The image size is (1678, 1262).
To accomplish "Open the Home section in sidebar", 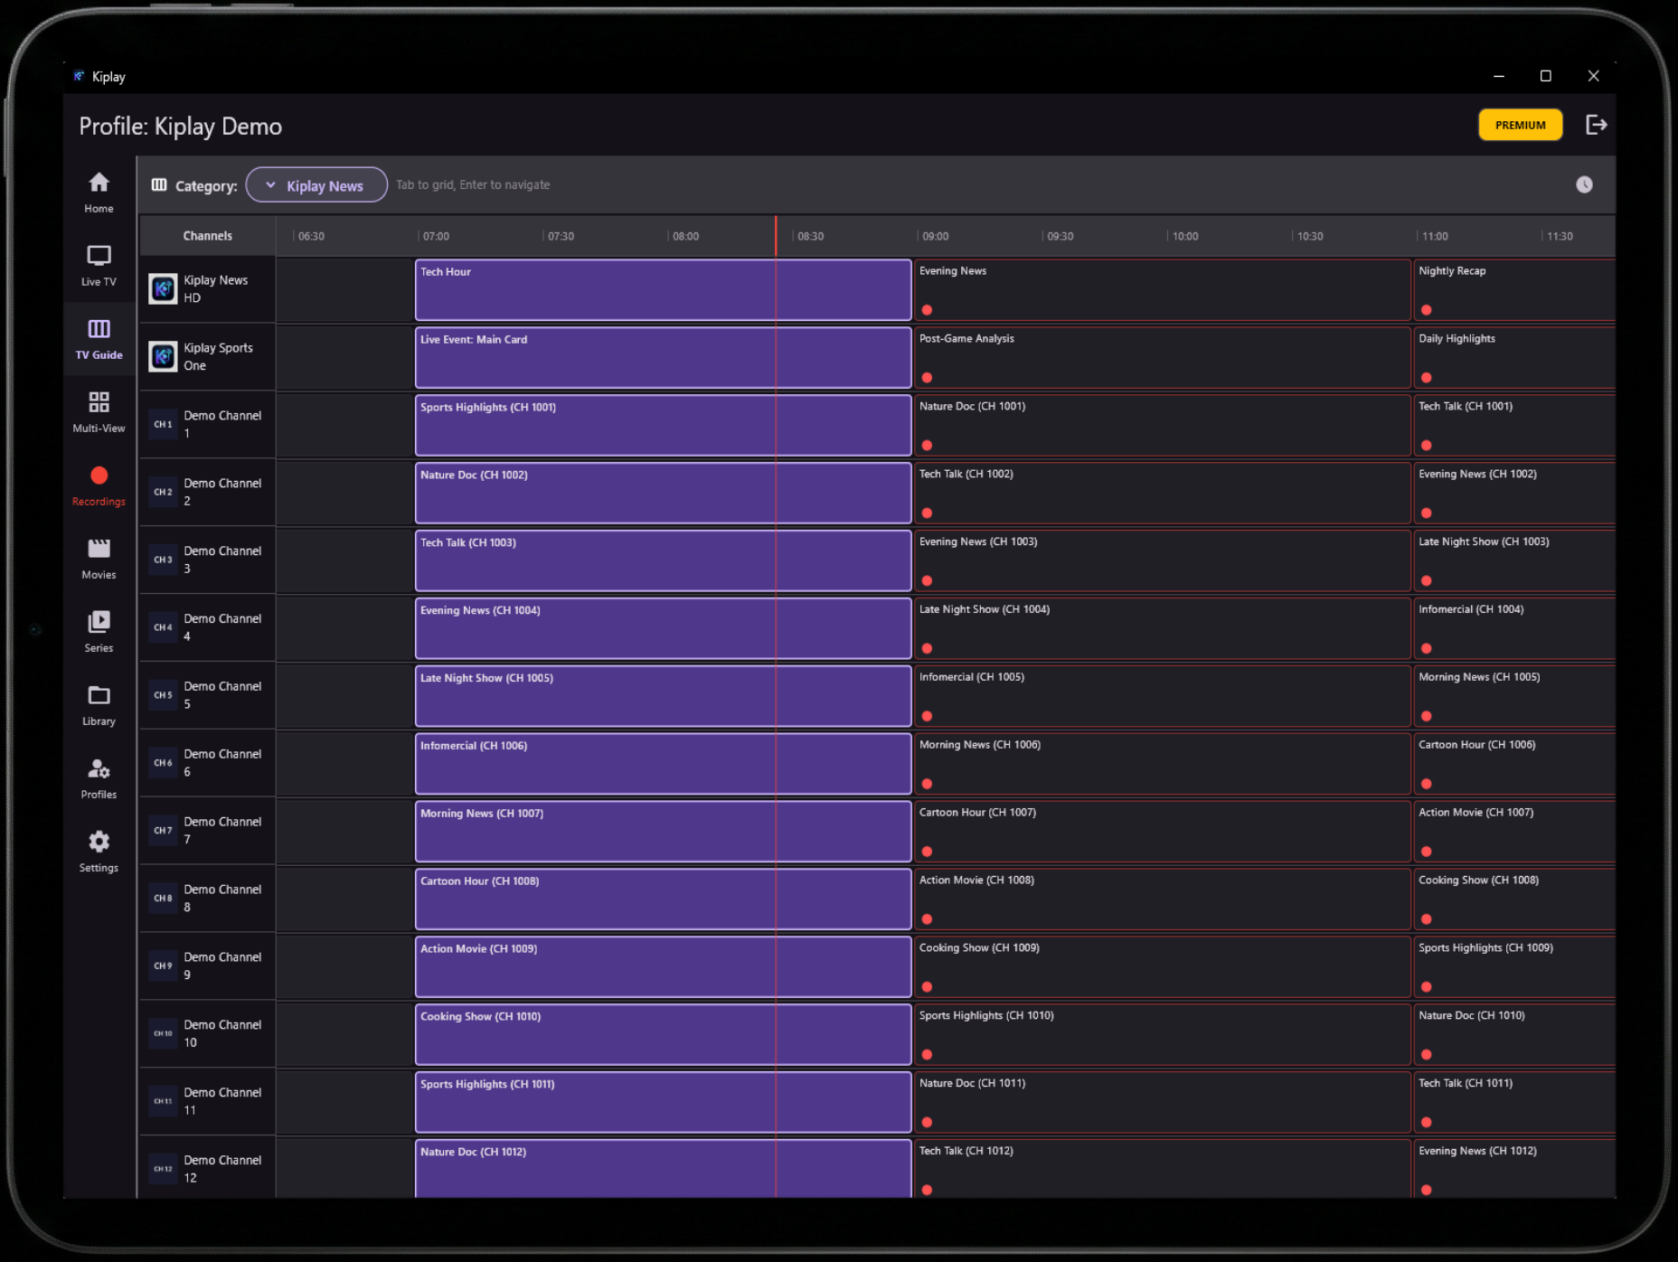I will tap(99, 192).
